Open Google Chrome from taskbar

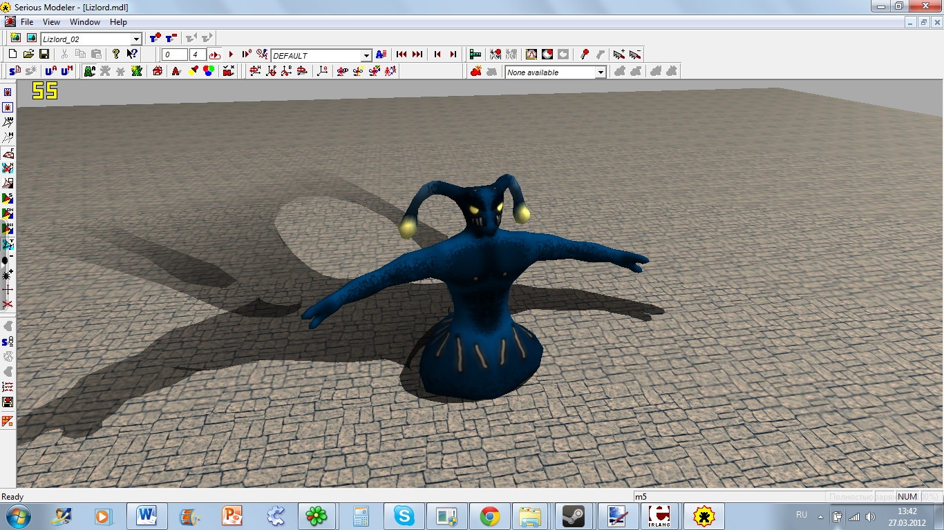click(x=489, y=516)
